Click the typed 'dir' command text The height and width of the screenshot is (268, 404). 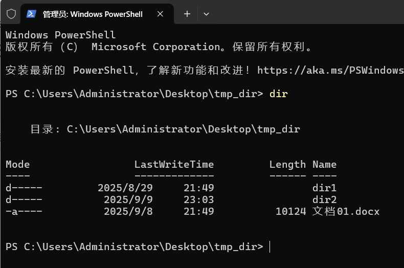point(279,94)
